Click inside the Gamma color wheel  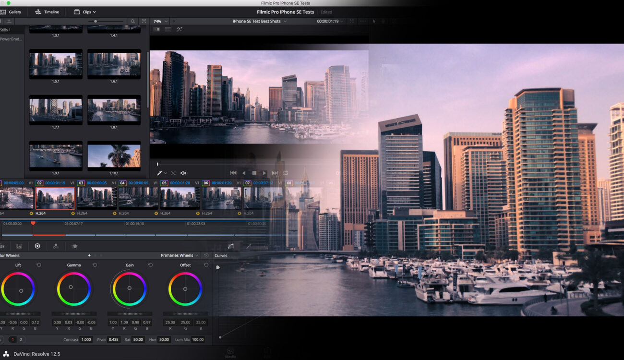pos(74,289)
